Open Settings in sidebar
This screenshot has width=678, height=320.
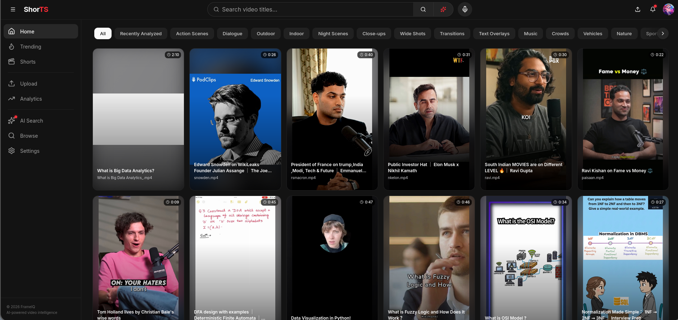coord(41,151)
